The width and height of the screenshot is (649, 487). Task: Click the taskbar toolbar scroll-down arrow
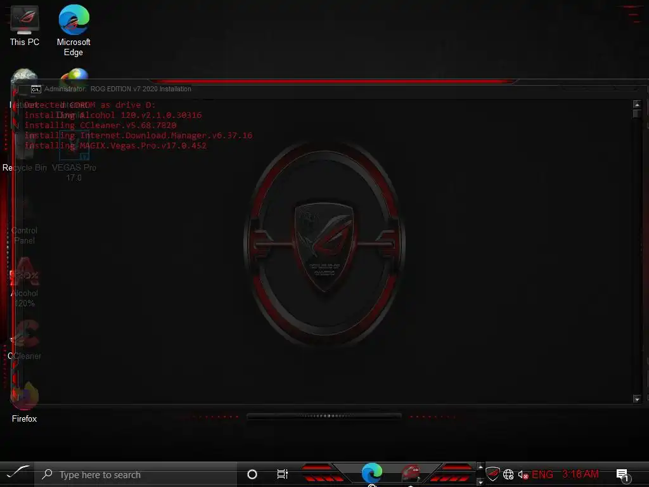pyautogui.click(x=480, y=482)
